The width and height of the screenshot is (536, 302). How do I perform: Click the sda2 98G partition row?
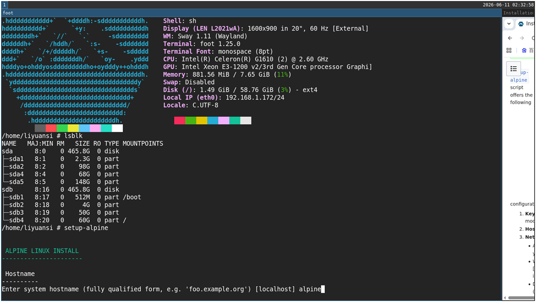[x=61, y=167]
